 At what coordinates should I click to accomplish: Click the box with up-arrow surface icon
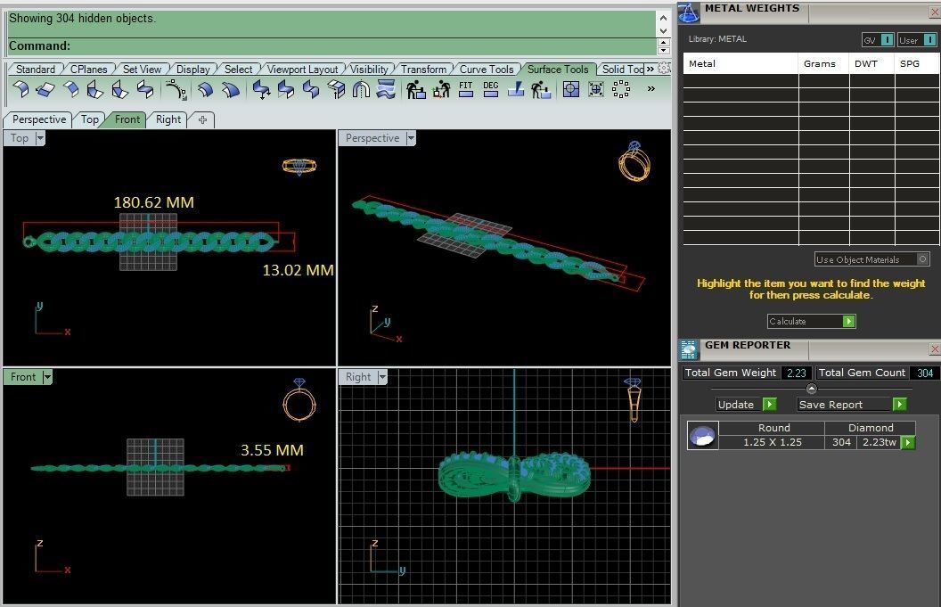point(336,89)
